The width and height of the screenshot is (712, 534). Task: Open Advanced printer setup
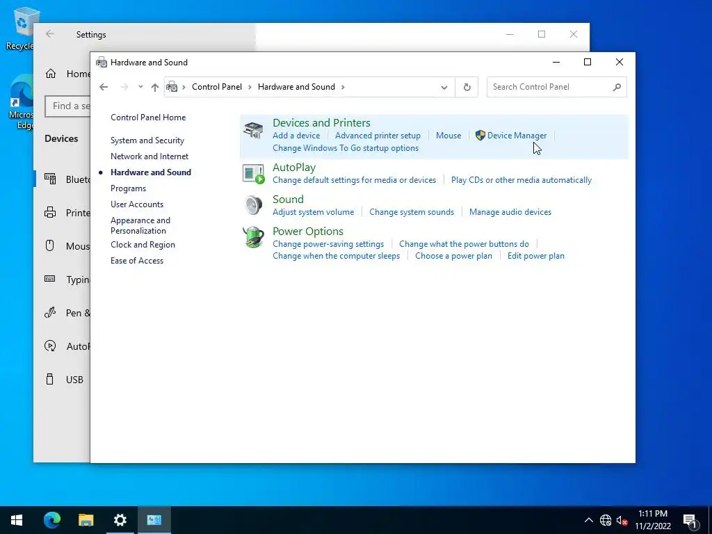(x=378, y=136)
